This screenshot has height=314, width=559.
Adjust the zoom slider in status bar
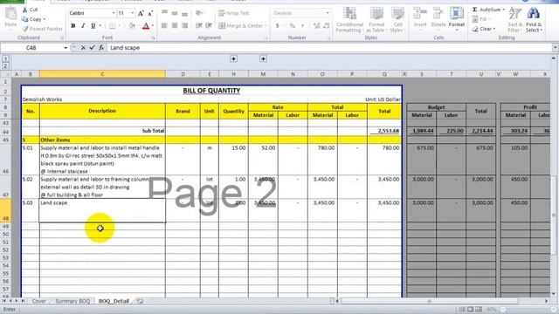503,310
